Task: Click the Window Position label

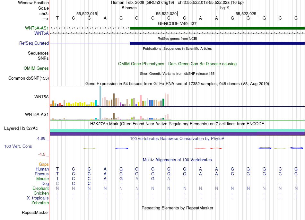Action: coord(33,3)
